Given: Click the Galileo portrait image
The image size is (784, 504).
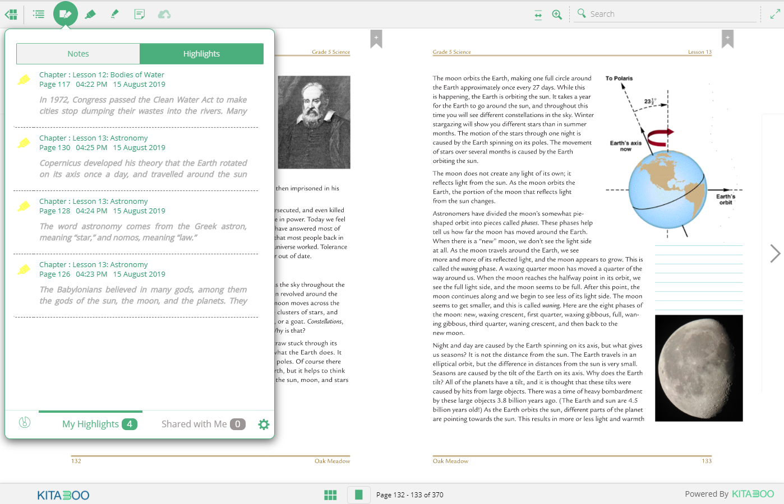Looking at the screenshot, I should [314, 122].
